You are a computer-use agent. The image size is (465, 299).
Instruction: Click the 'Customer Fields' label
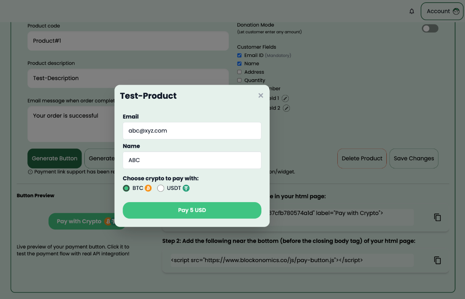(256, 47)
